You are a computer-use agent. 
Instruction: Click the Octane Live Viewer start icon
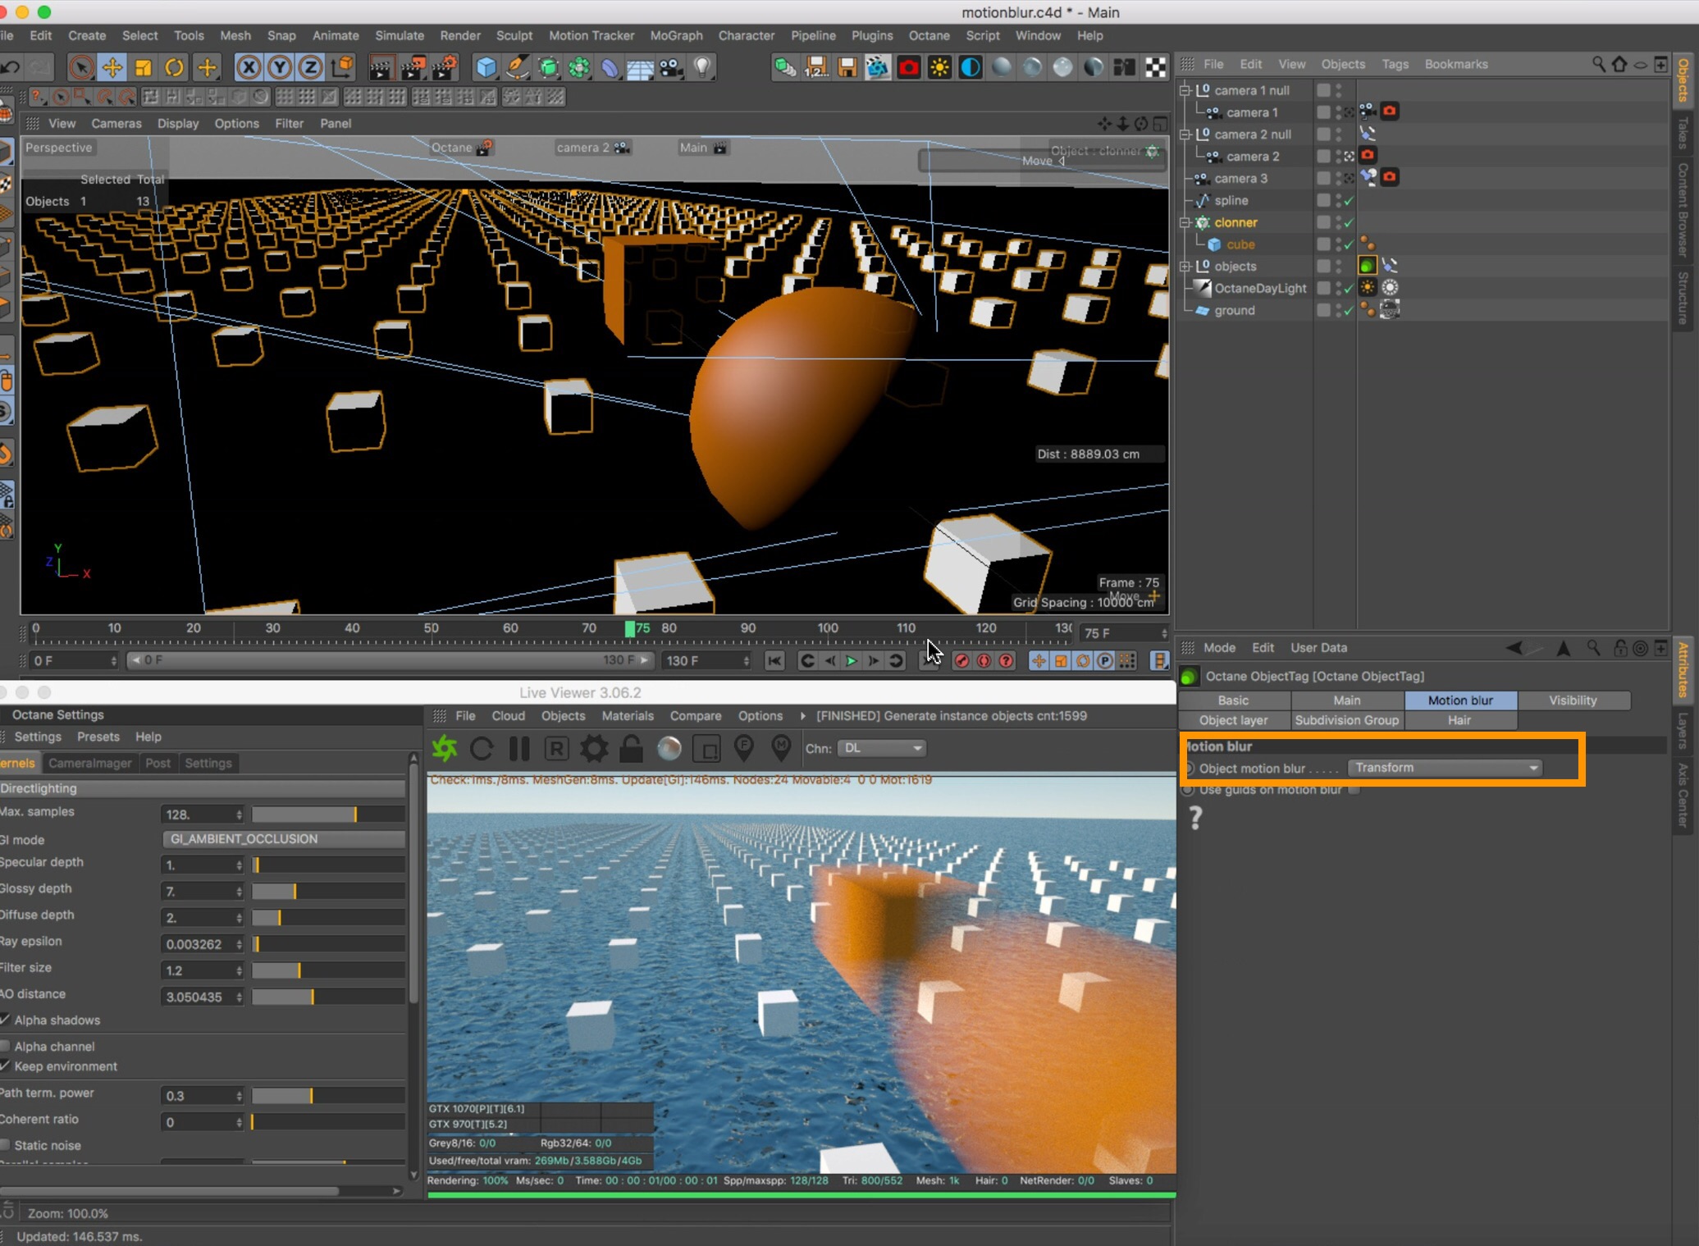click(x=445, y=748)
